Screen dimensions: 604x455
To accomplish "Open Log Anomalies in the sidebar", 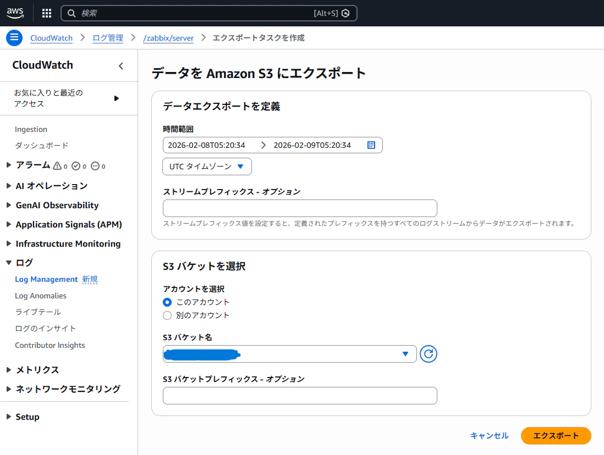I will (x=41, y=296).
